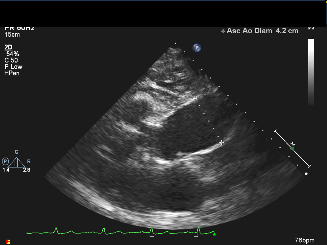
Task: Click the green dot on focal zone bar
Action: pyautogui.click(x=292, y=149)
